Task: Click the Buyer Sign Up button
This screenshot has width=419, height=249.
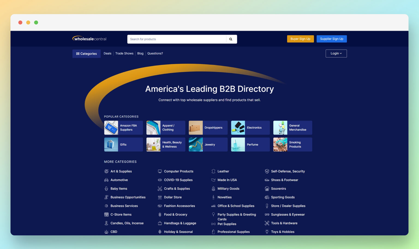Action: pyautogui.click(x=300, y=39)
